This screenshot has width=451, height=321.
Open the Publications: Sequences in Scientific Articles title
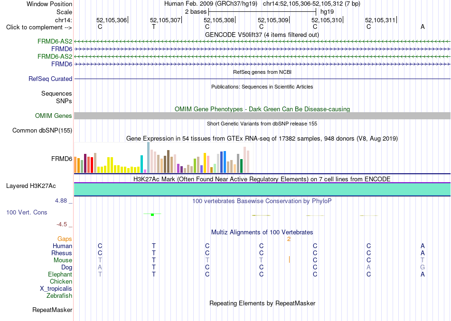[x=262, y=87]
